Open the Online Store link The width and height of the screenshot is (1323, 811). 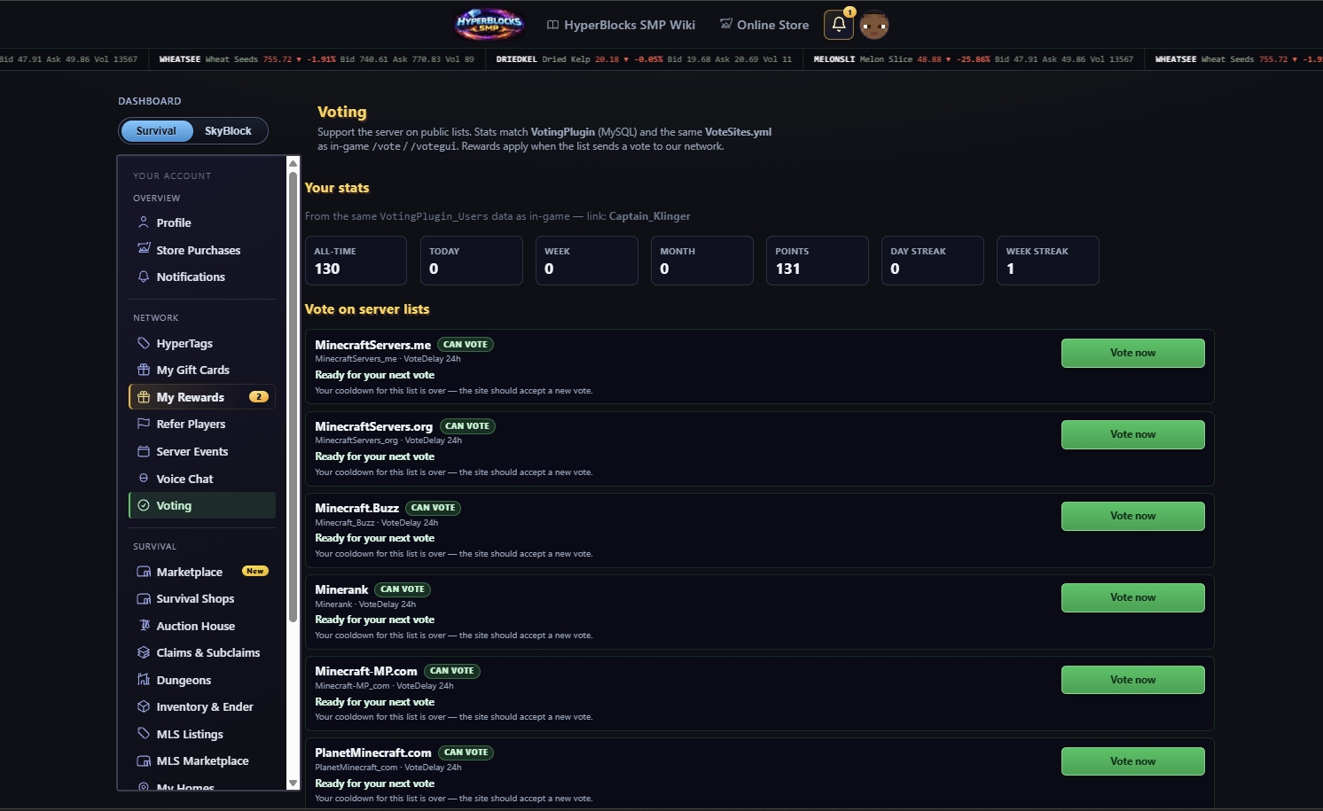764,25
